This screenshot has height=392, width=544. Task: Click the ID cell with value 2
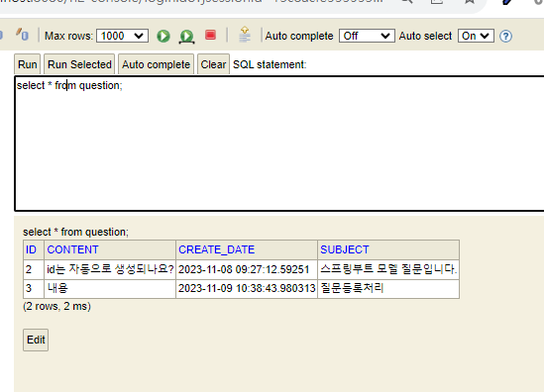pyautogui.click(x=34, y=269)
